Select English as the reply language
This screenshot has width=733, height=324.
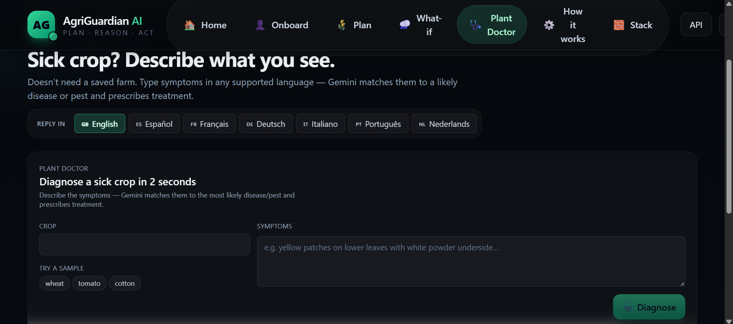[100, 124]
